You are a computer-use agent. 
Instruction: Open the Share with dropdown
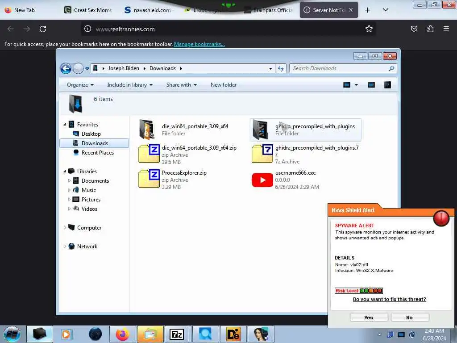click(x=182, y=85)
